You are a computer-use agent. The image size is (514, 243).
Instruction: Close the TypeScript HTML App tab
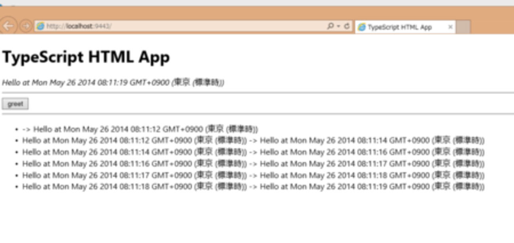pos(450,27)
